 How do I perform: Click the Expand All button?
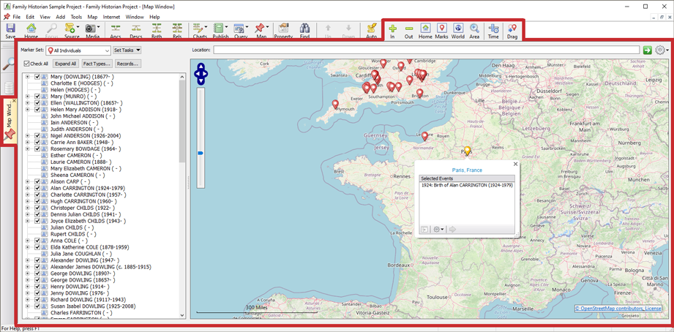(66, 64)
